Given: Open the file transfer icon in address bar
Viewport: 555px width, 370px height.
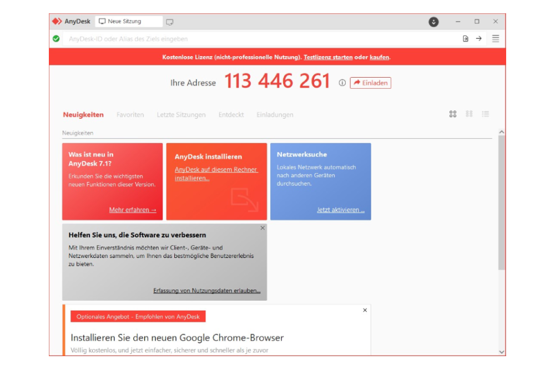Looking at the screenshot, I should (x=466, y=39).
